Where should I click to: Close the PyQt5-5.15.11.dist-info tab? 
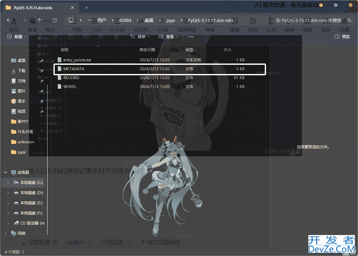[x=72, y=8]
